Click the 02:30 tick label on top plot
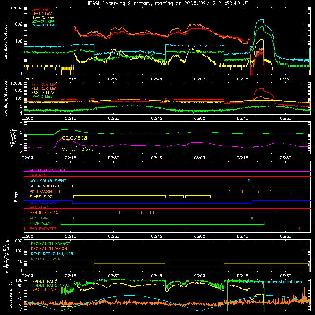315x315 pixels. pos(113,79)
